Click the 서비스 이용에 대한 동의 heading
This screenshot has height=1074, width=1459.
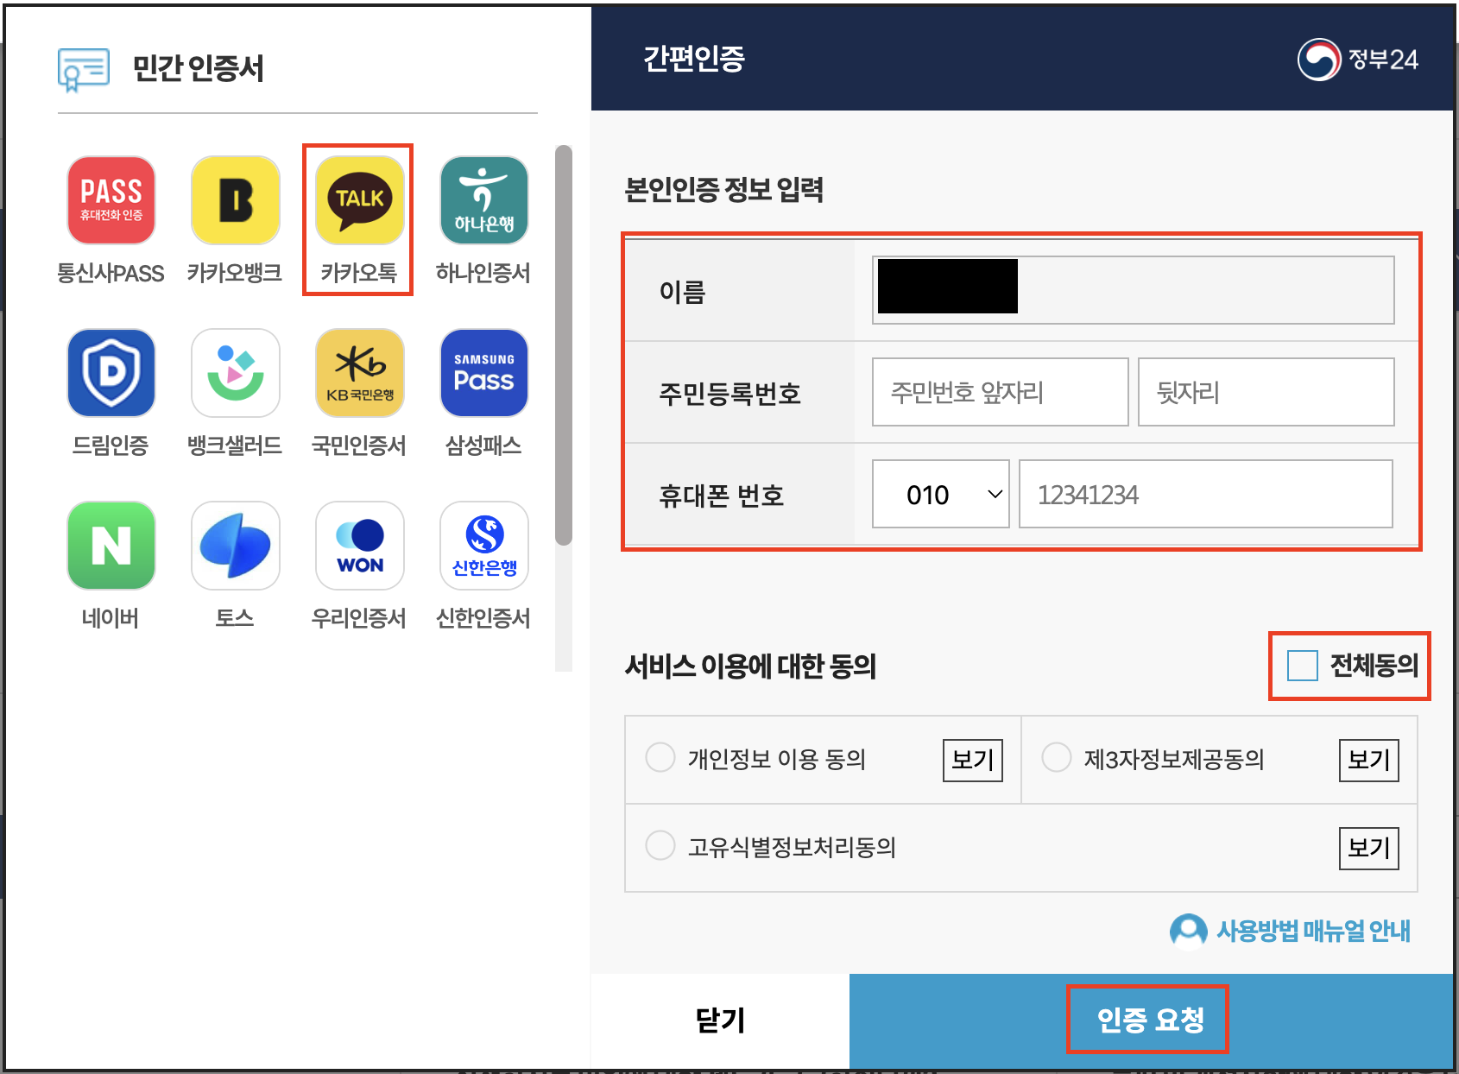pos(751,667)
